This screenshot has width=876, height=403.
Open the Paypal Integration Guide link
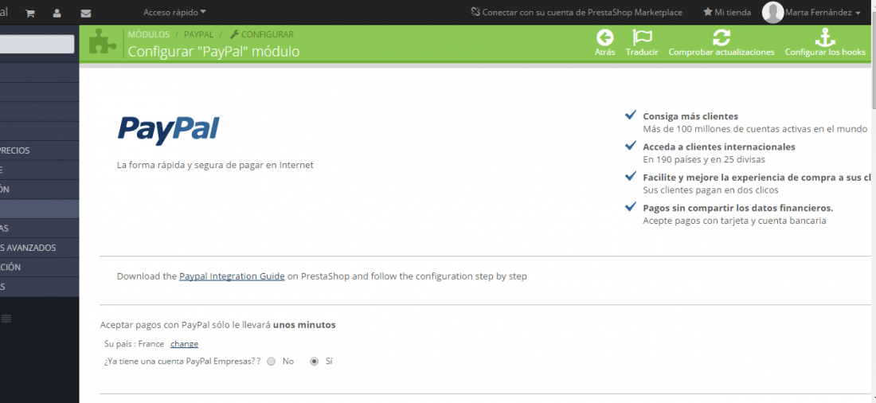tap(232, 276)
